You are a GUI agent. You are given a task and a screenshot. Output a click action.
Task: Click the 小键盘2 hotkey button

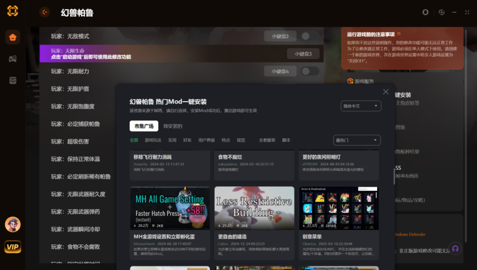(280, 36)
